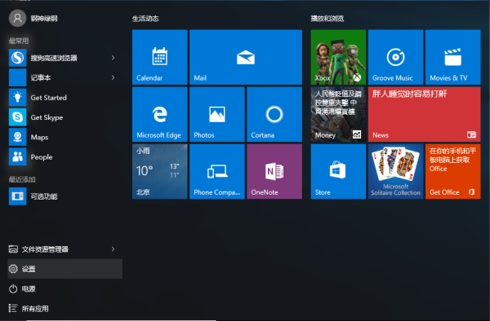
Task: Open the weather tile for 北京
Action: click(160, 171)
